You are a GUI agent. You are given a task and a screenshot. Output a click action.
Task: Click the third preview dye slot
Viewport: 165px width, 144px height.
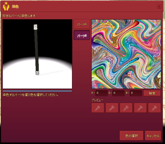point(126,108)
